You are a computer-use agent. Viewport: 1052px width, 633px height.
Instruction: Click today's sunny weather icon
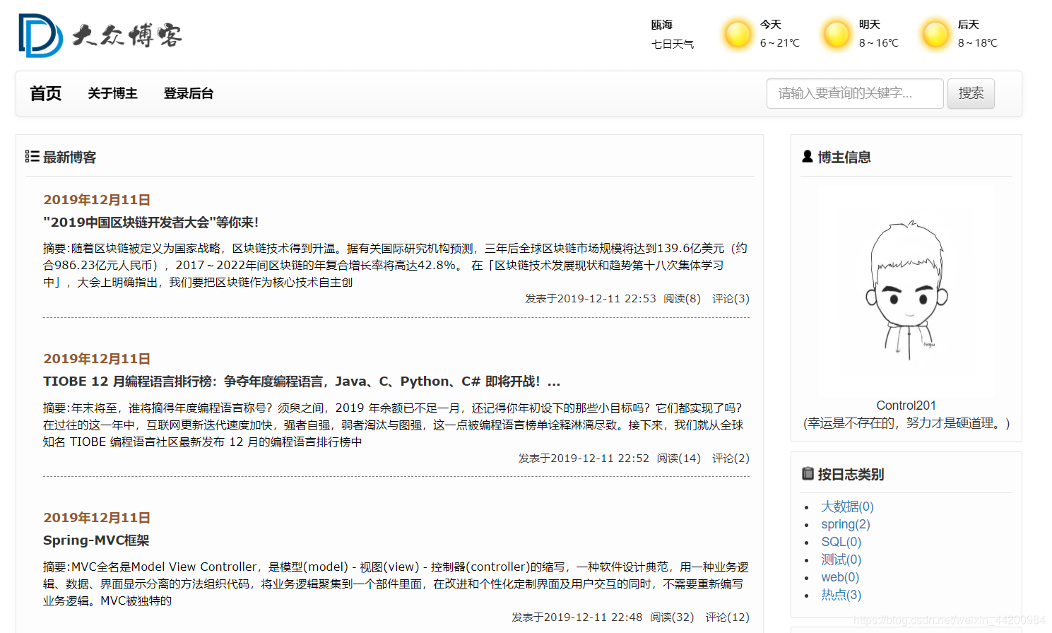click(x=738, y=34)
